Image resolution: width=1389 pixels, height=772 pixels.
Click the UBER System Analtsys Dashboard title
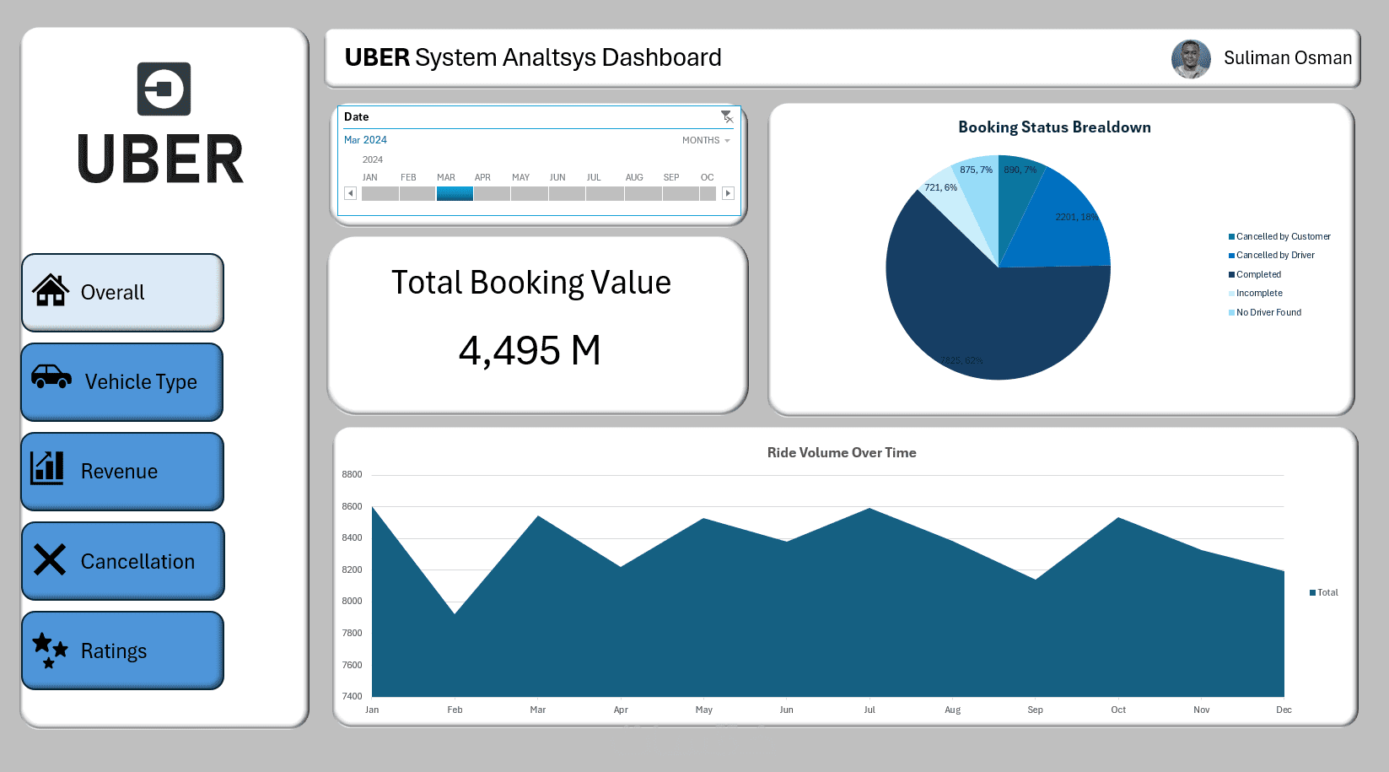pos(533,57)
